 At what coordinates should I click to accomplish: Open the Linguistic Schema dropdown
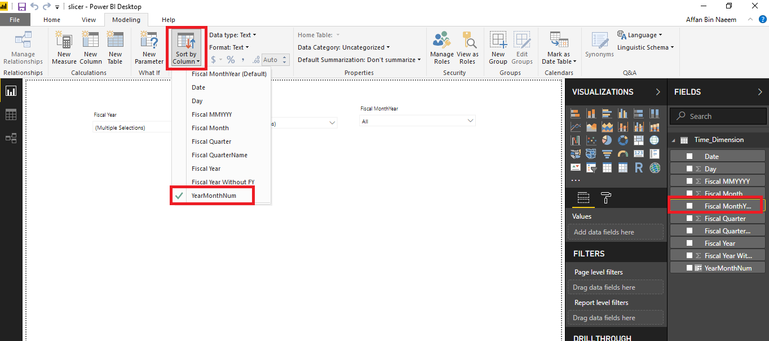(646, 47)
